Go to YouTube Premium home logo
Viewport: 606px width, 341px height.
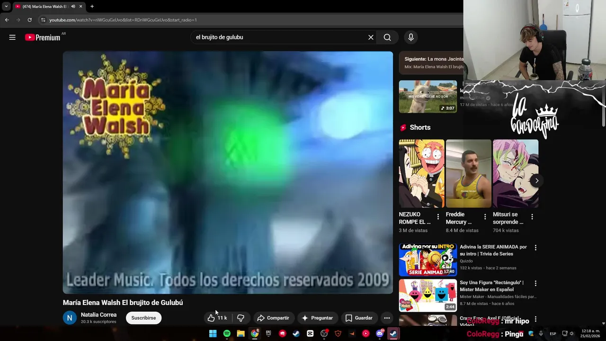coord(43,37)
